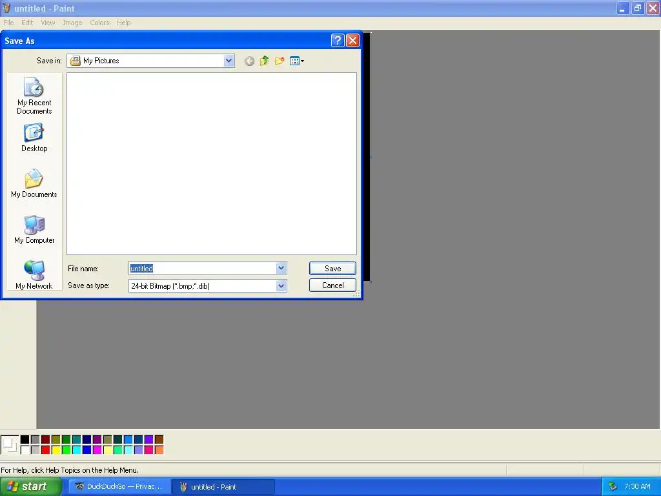This screenshot has width=661, height=496.
Task: Switch to DuckDuckGo browser in taskbar
Action: pos(119,487)
